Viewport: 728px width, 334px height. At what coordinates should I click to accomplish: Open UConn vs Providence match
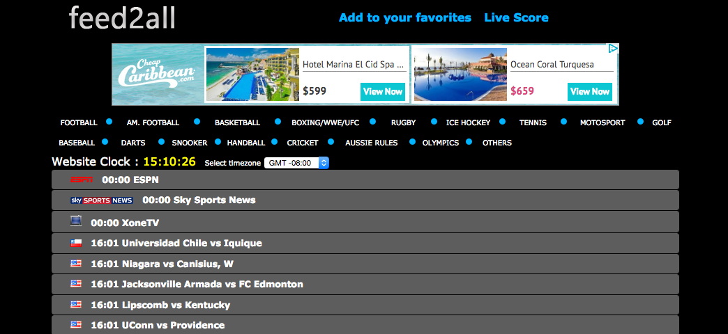pyautogui.click(x=365, y=325)
